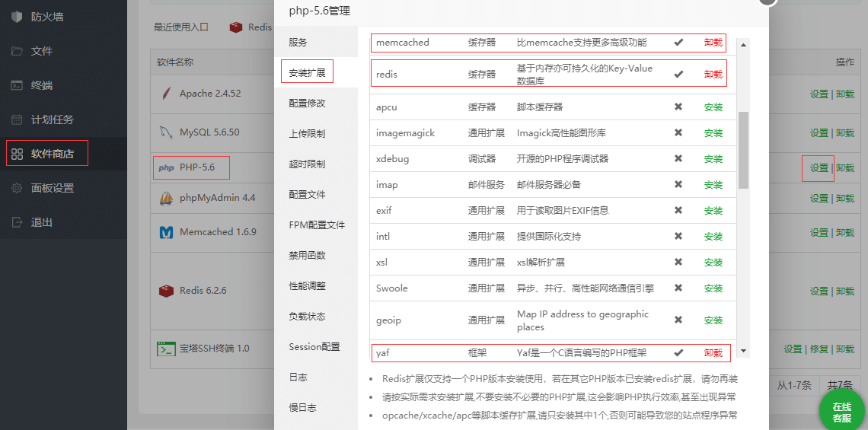Select the 安装扩展 tab
Image resolution: width=868 pixels, height=430 pixels.
click(x=307, y=73)
